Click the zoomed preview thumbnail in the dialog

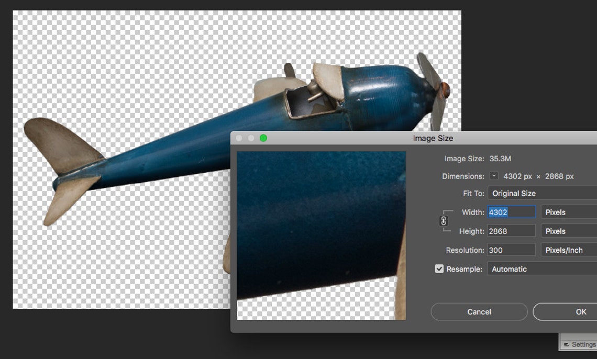tap(321, 235)
